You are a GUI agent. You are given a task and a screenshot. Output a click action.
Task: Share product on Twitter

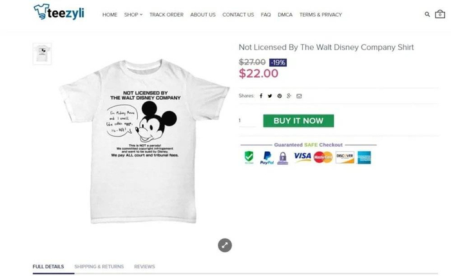[x=270, y=96]
